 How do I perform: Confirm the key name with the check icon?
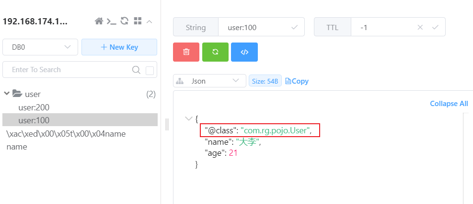295,27
